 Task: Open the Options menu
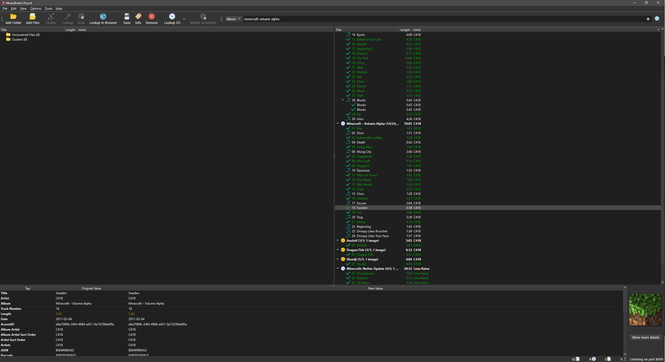pyautogui.click(x=36, y=8)
